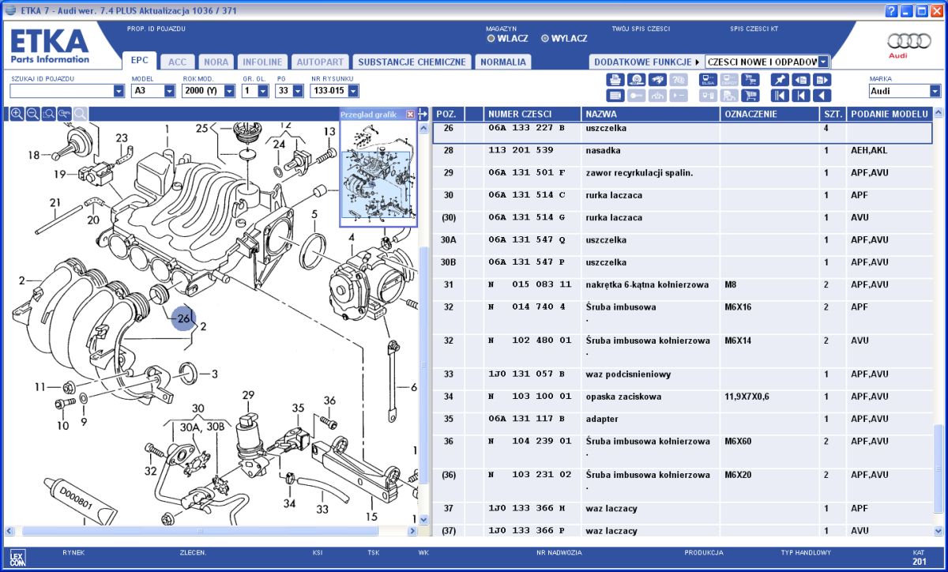Open the SZUKAJ ID POJAZDU dropdown
The width and height of the screenshot is (948, 572).
[x=118, y=91]
